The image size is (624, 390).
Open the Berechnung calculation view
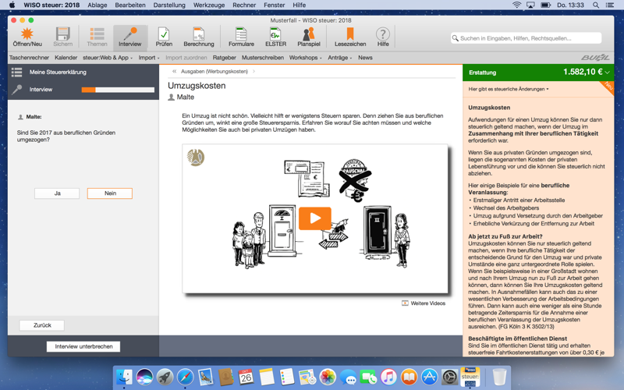click(198, 36)
